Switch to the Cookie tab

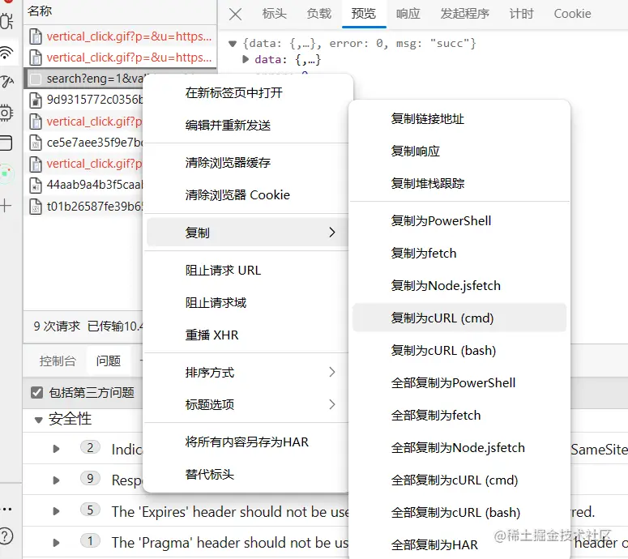[572, 14]
